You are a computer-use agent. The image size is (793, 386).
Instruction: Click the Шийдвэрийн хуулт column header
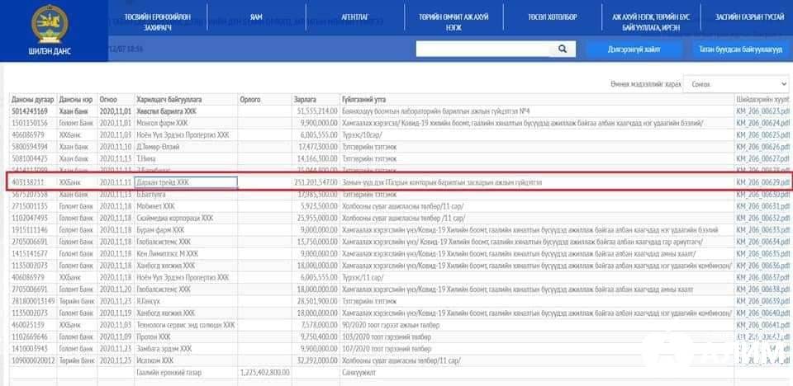coord(762,100)
